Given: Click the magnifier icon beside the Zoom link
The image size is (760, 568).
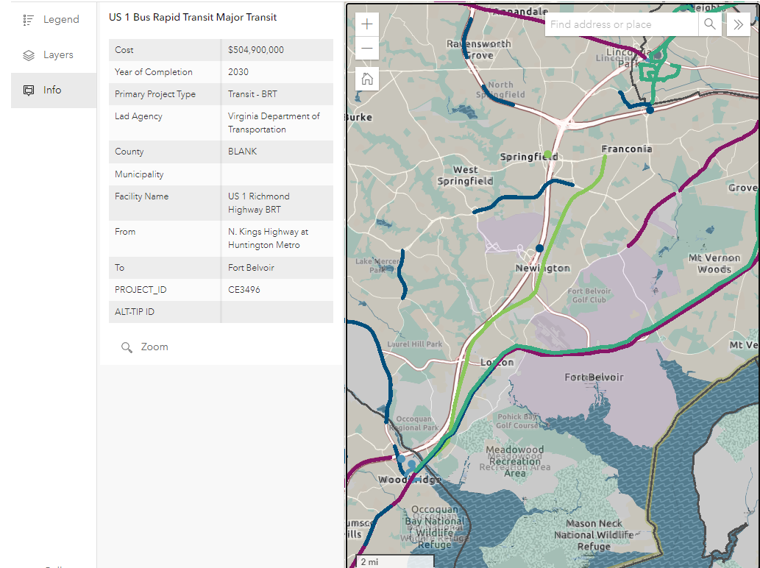Looking at the screenshot, I should tap(127, 347).
